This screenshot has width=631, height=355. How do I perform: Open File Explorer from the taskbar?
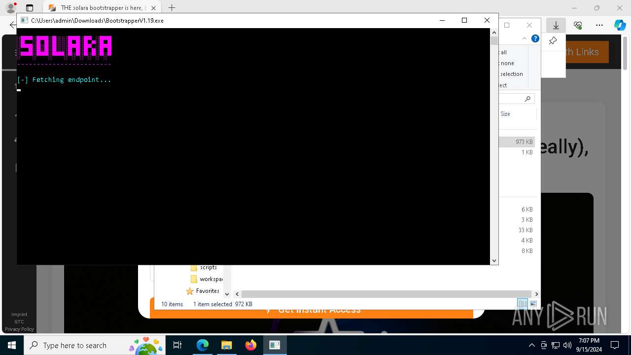click(x=226, y=345)
